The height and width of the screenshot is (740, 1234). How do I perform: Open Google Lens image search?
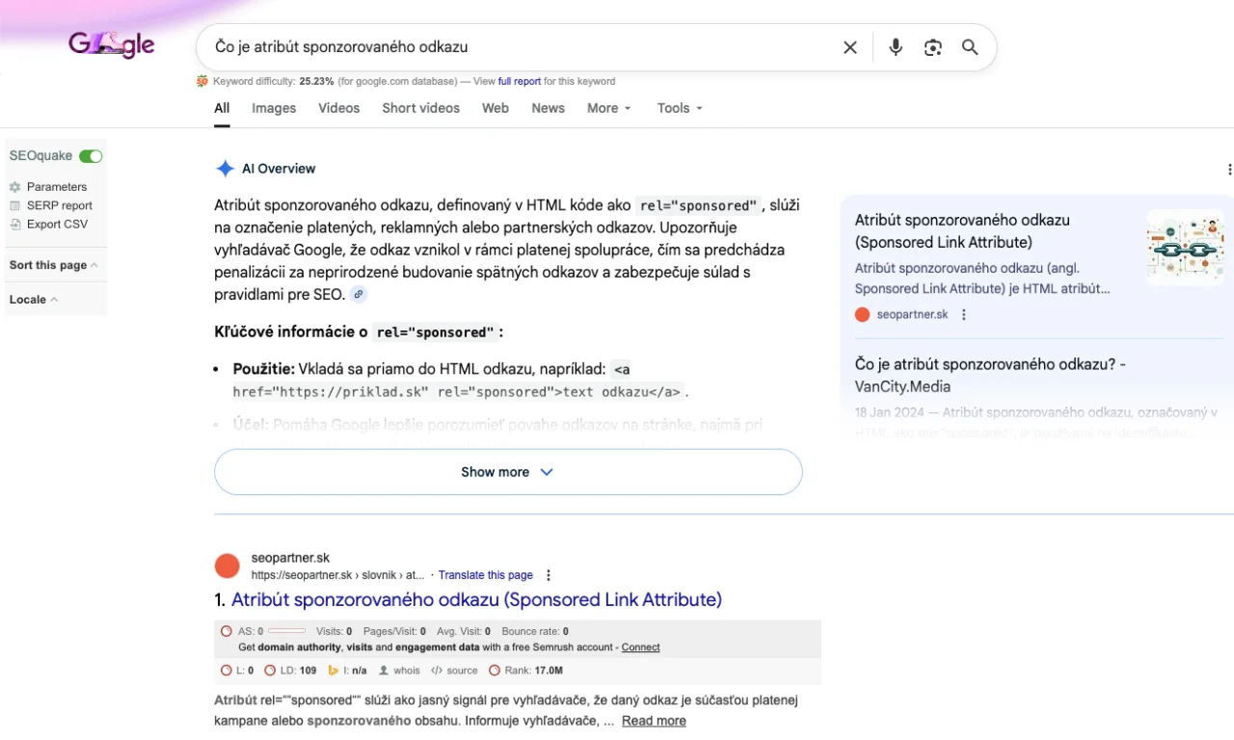coord(932,47)
